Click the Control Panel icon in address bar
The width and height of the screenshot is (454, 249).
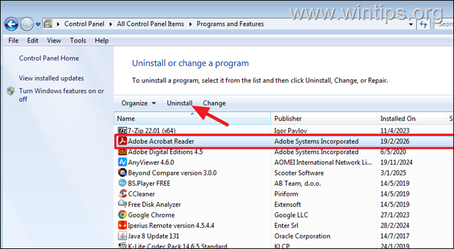pos(48,24)
